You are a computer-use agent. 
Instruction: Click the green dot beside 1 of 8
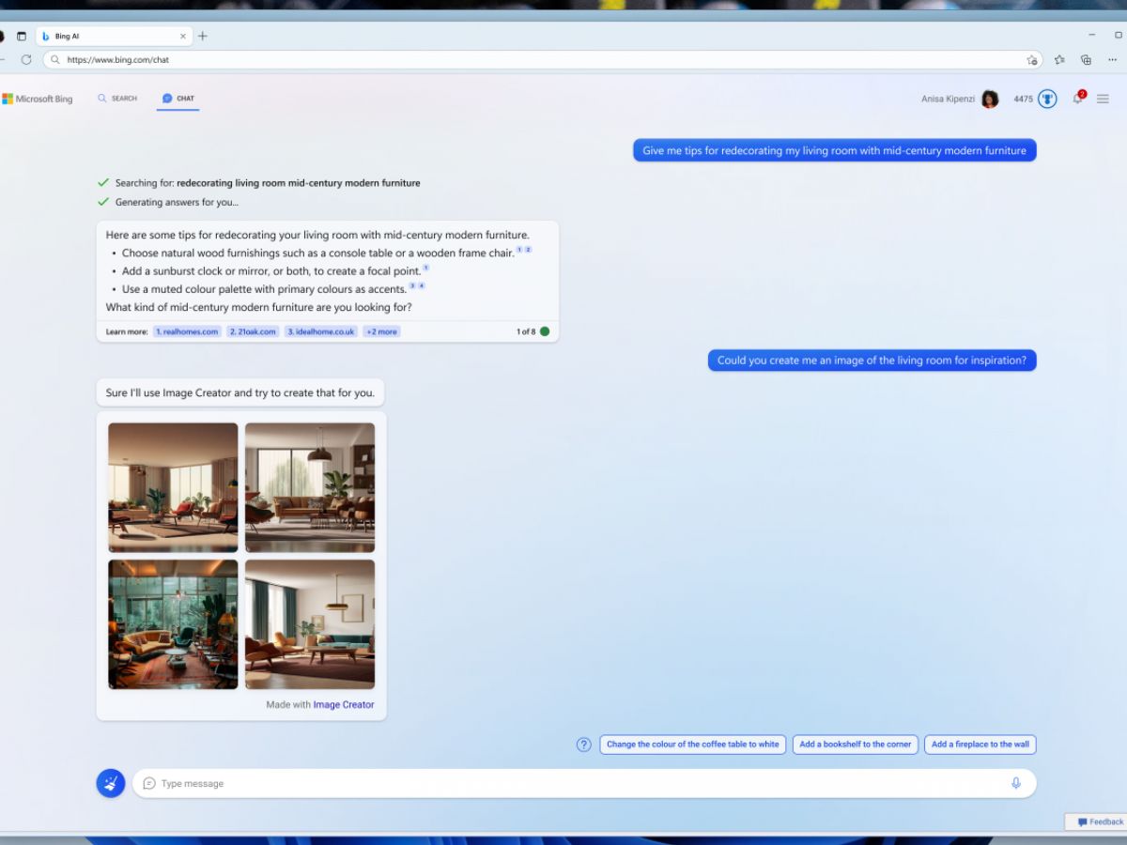click(x=545, y=331)
